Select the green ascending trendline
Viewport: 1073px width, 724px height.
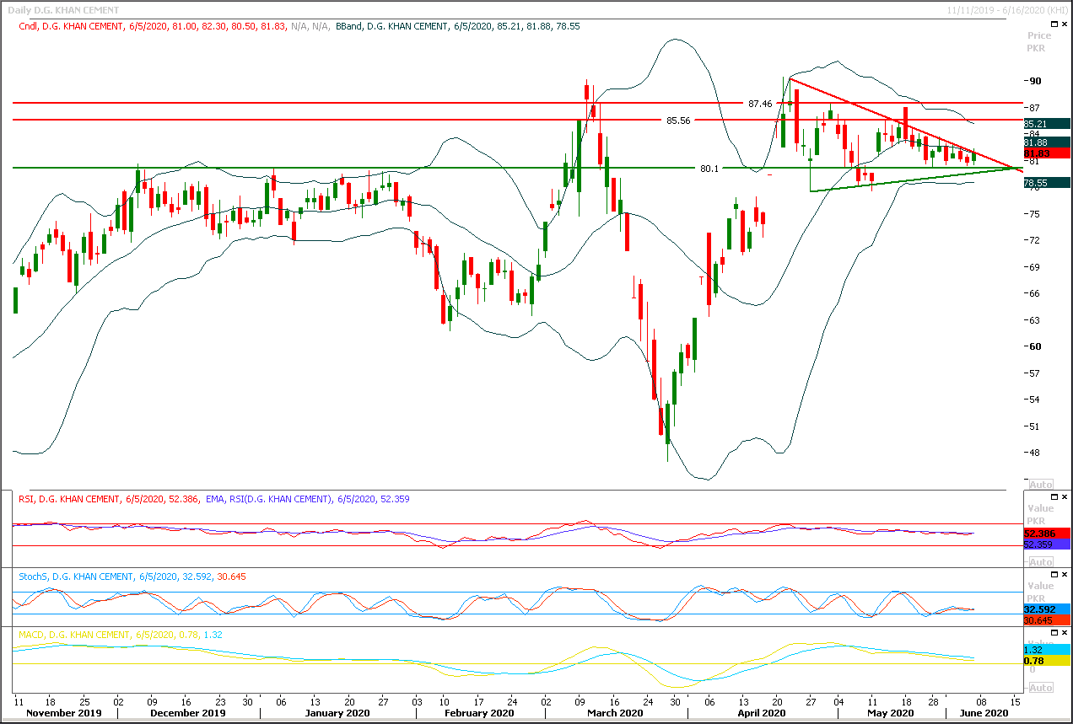[x=911, y=180]
